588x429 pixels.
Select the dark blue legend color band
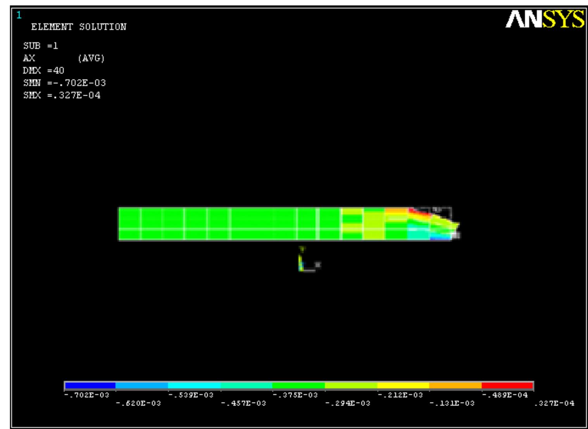coord(90,386)
